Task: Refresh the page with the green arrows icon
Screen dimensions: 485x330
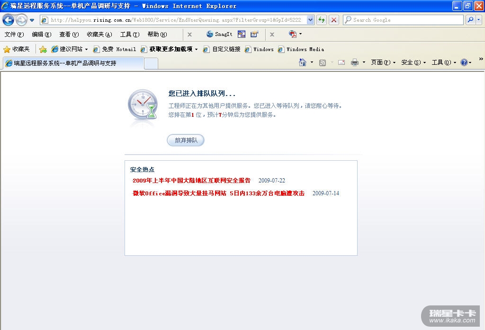Action: [322, 20]
